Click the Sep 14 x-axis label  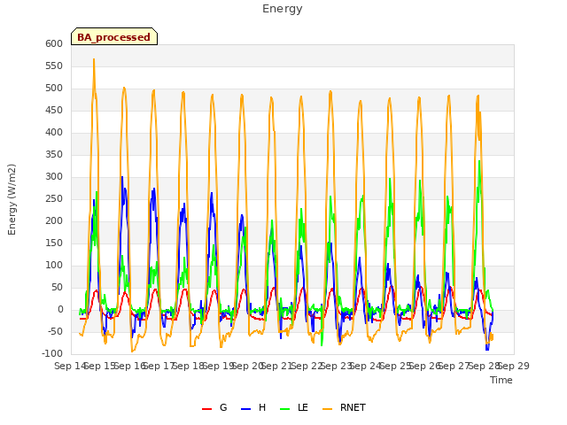click(70, 366)
